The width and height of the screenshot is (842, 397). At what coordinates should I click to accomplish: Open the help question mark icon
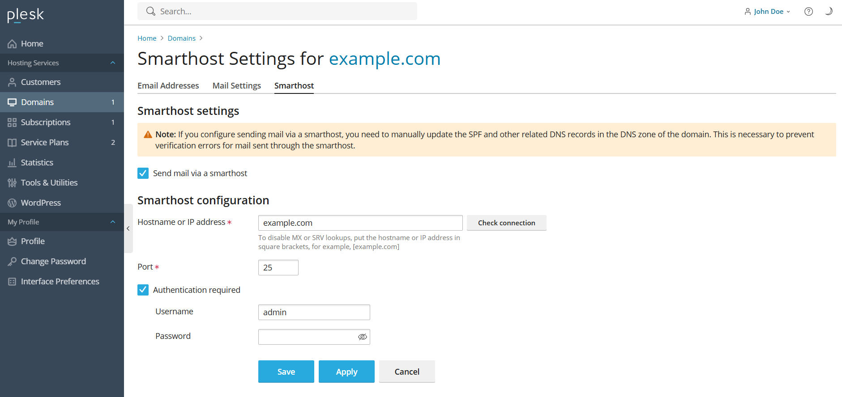click(x=808, y=12)
